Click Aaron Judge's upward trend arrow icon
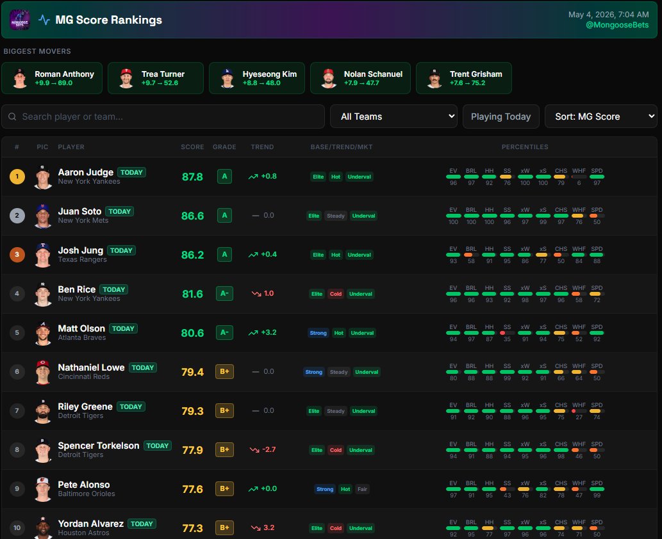The width and height of the screenshot is (662, 539). click(x=253, y=177)
